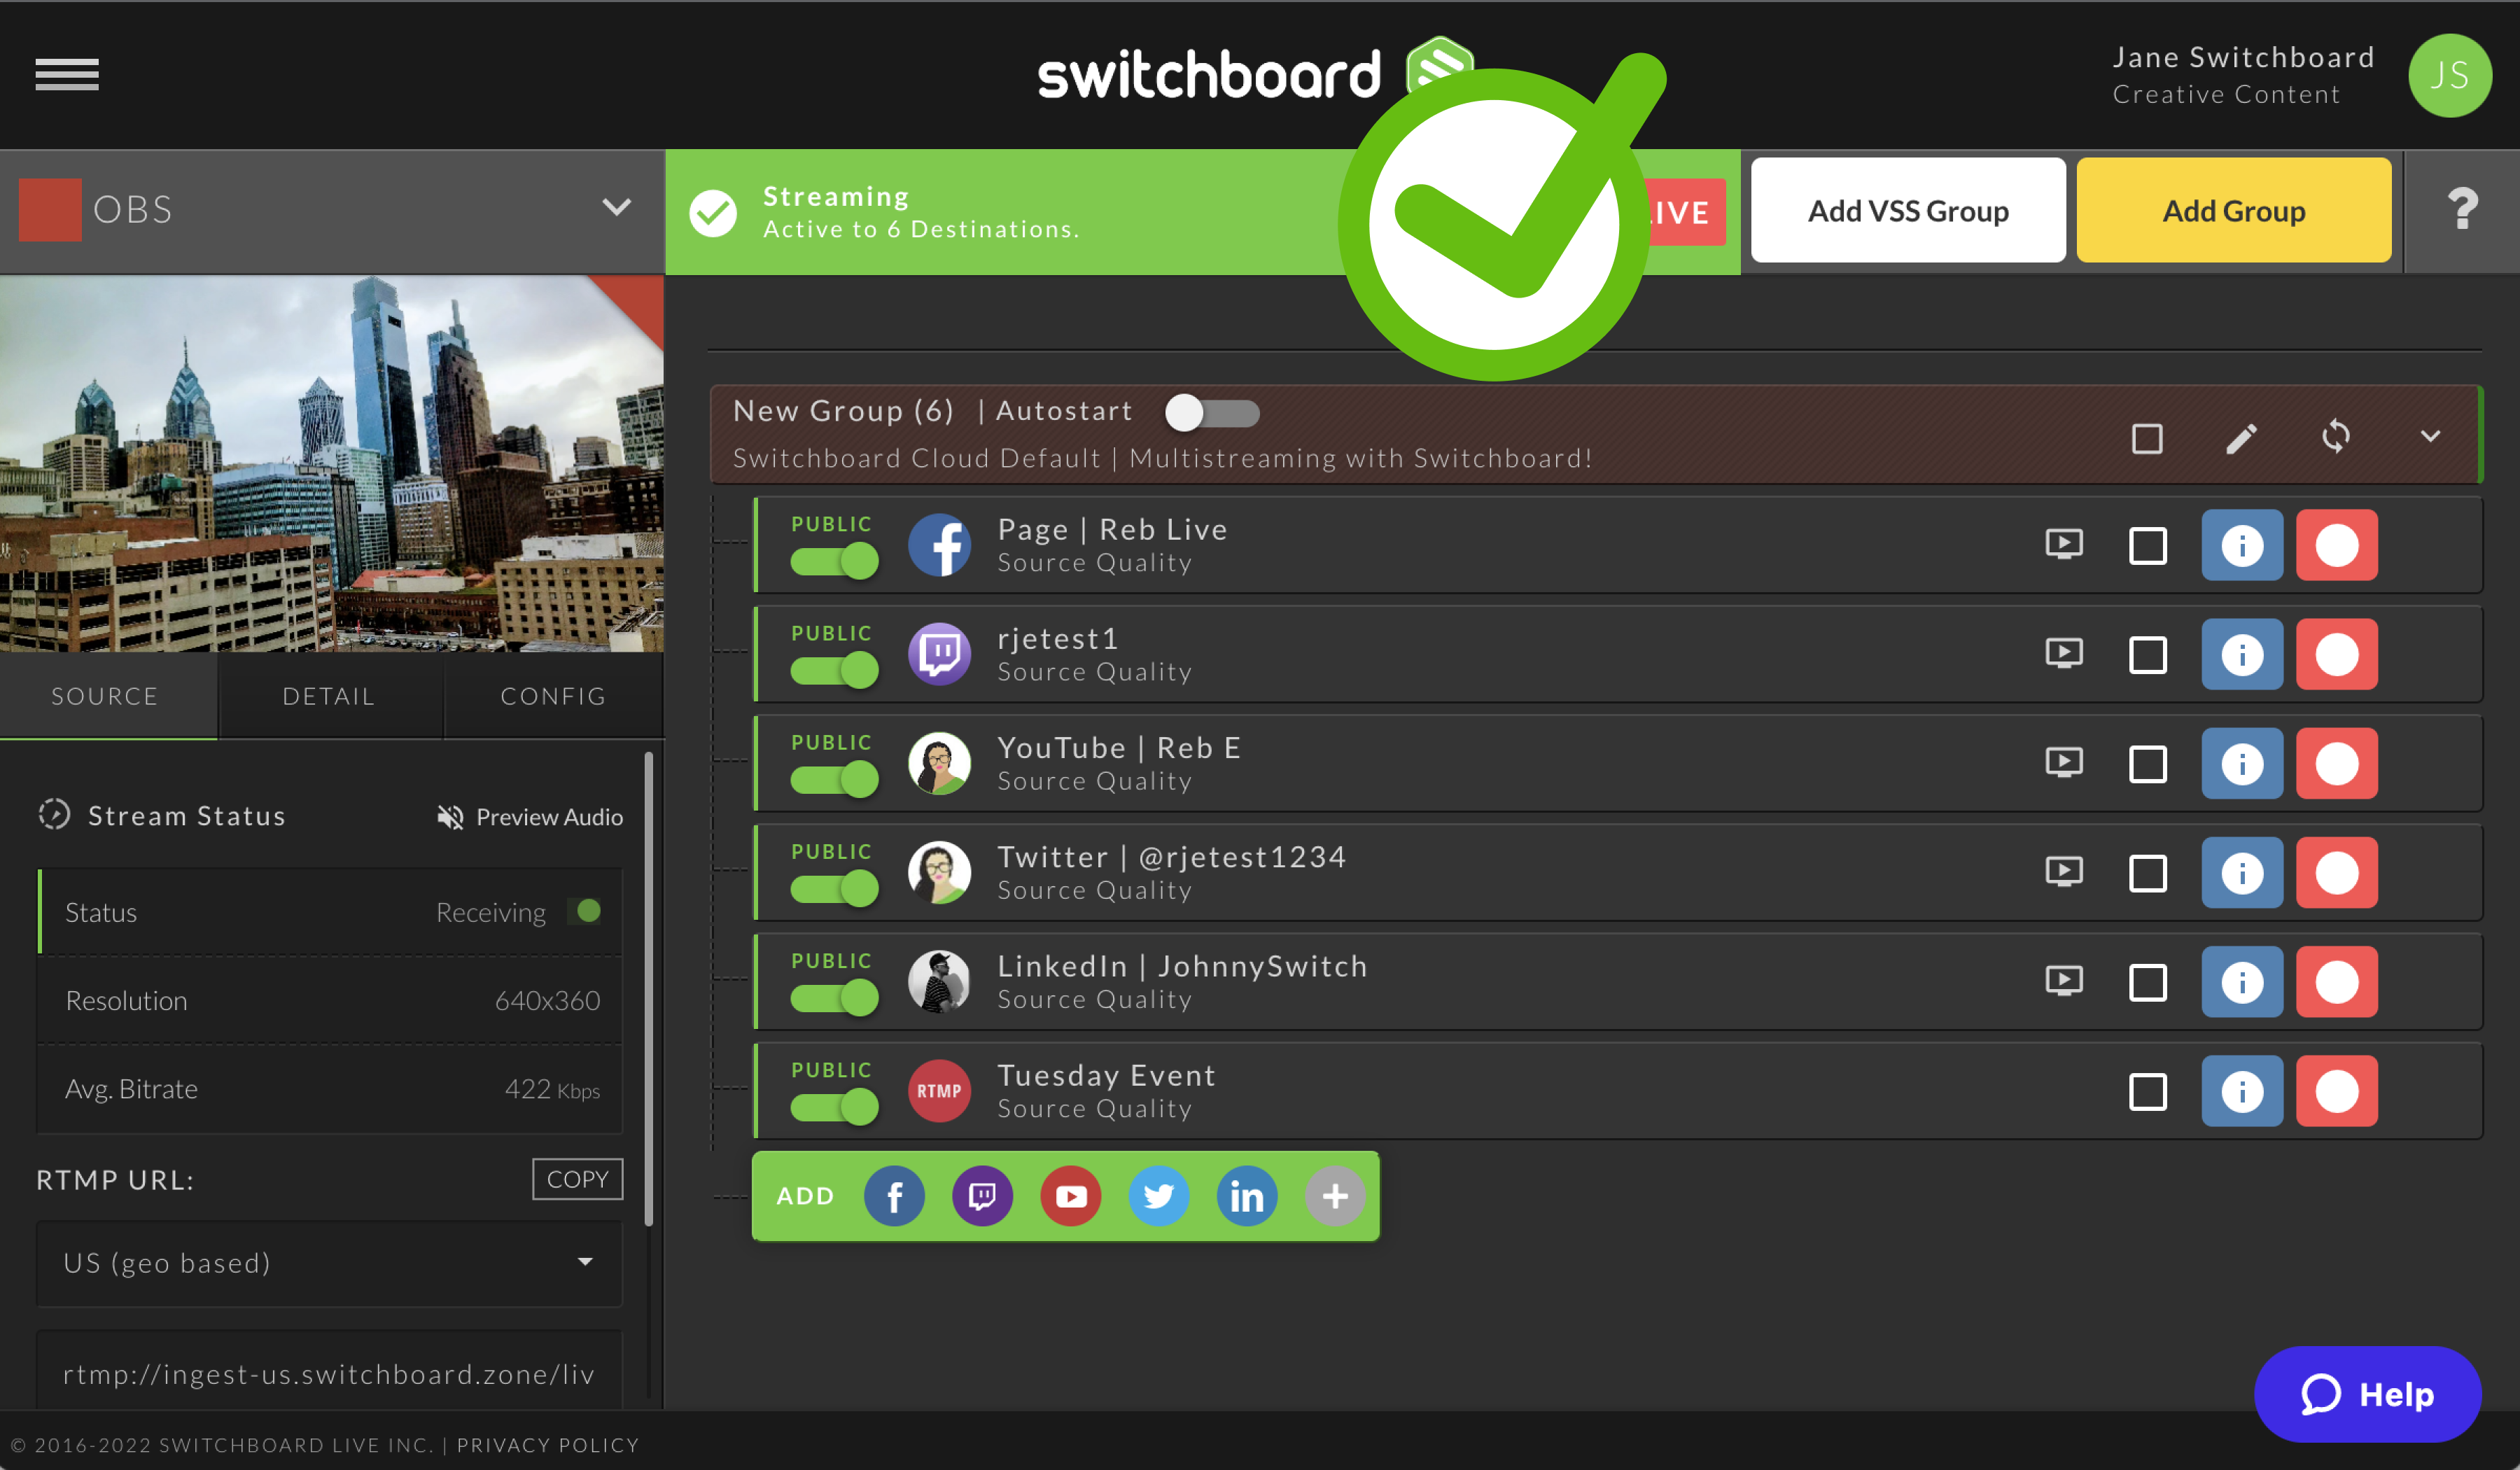The width and height of the screenshot is (2520, 1470).
Task: Click preview icon for LinkedIn | JohnnySwitch
Action: coord(2064,981)
